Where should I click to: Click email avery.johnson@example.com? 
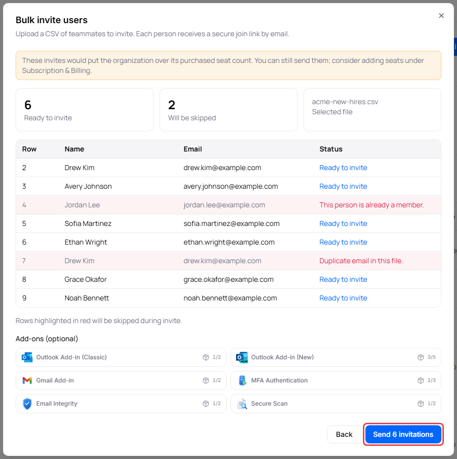231,186
